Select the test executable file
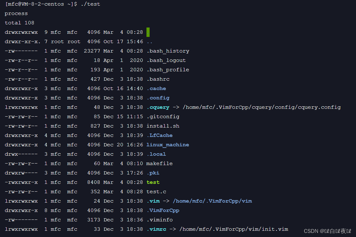 [153, 182]
